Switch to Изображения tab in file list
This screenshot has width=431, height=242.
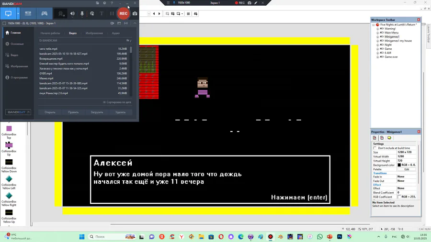tap(94, 33)
